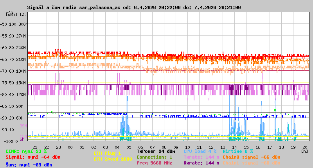
Task: Click the ETH Speed 1000 legend label
Action: [x=113, y=159]
